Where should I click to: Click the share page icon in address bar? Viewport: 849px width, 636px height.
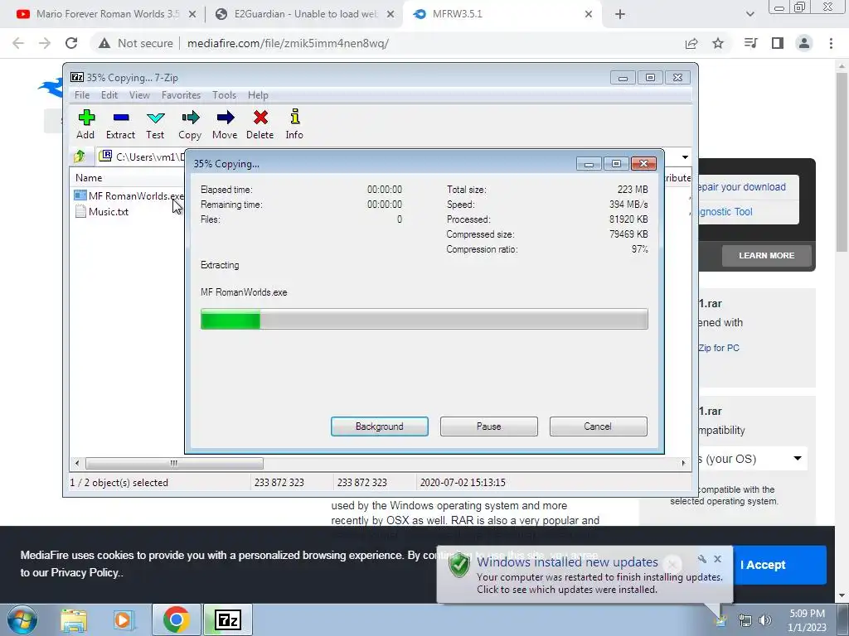coord(691,43)
